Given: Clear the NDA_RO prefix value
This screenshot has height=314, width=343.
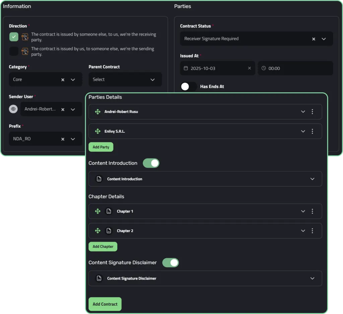Looking at the screenshot, I should point(63,139).
